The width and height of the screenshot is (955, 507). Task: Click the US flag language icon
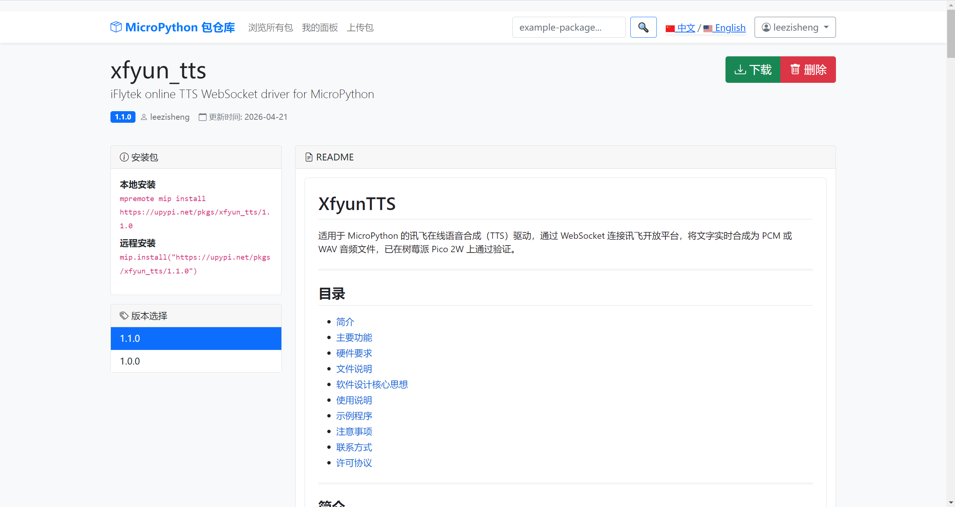[x=708, y=28]
